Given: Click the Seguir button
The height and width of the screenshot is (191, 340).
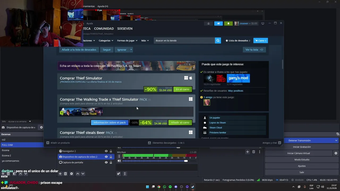Looking at the screenshot, I should tap(107, 50).
